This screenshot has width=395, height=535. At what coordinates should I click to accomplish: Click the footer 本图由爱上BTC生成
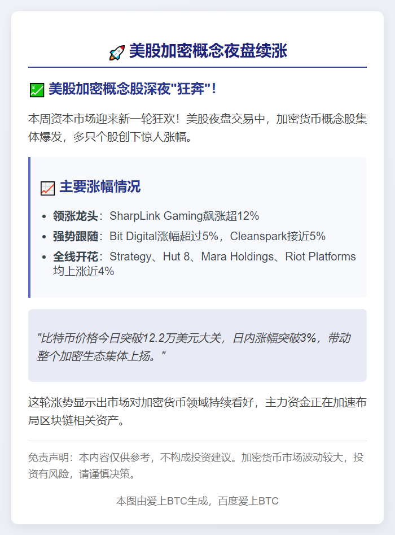[x=197, y=501]
